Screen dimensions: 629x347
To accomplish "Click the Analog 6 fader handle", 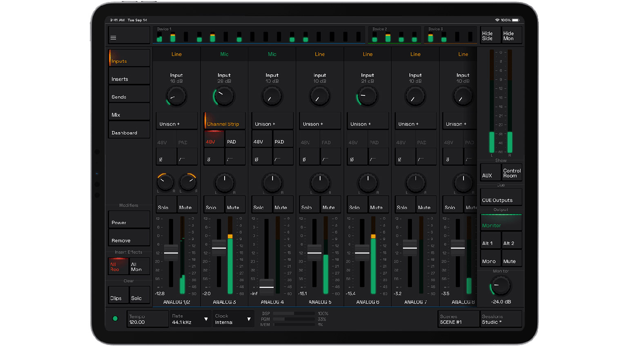I will [362, 252].
